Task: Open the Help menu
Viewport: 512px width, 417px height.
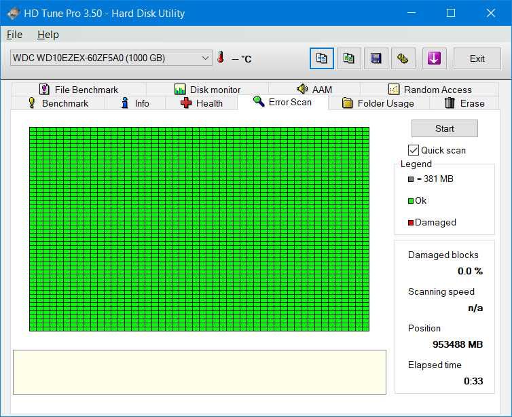Action: pos(48,35)
